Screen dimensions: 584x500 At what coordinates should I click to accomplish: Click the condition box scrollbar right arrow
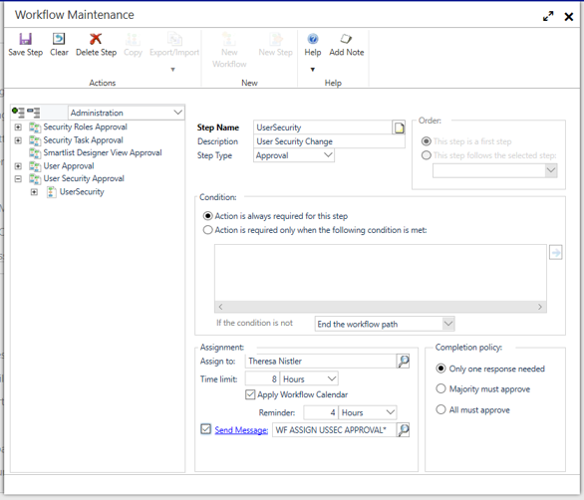coord(540,307)
